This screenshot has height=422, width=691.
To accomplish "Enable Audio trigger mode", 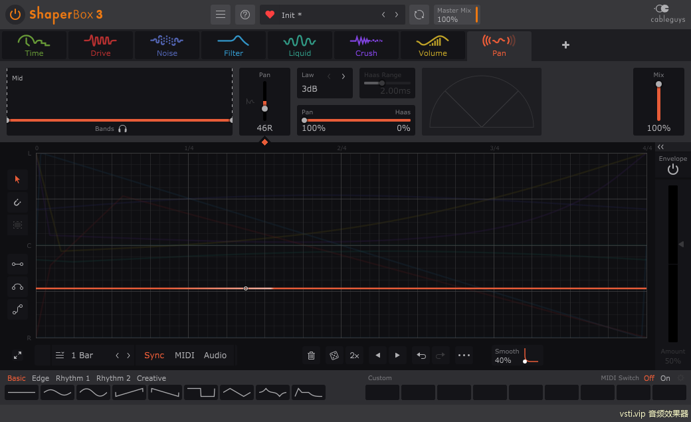I will pos(215,356).
